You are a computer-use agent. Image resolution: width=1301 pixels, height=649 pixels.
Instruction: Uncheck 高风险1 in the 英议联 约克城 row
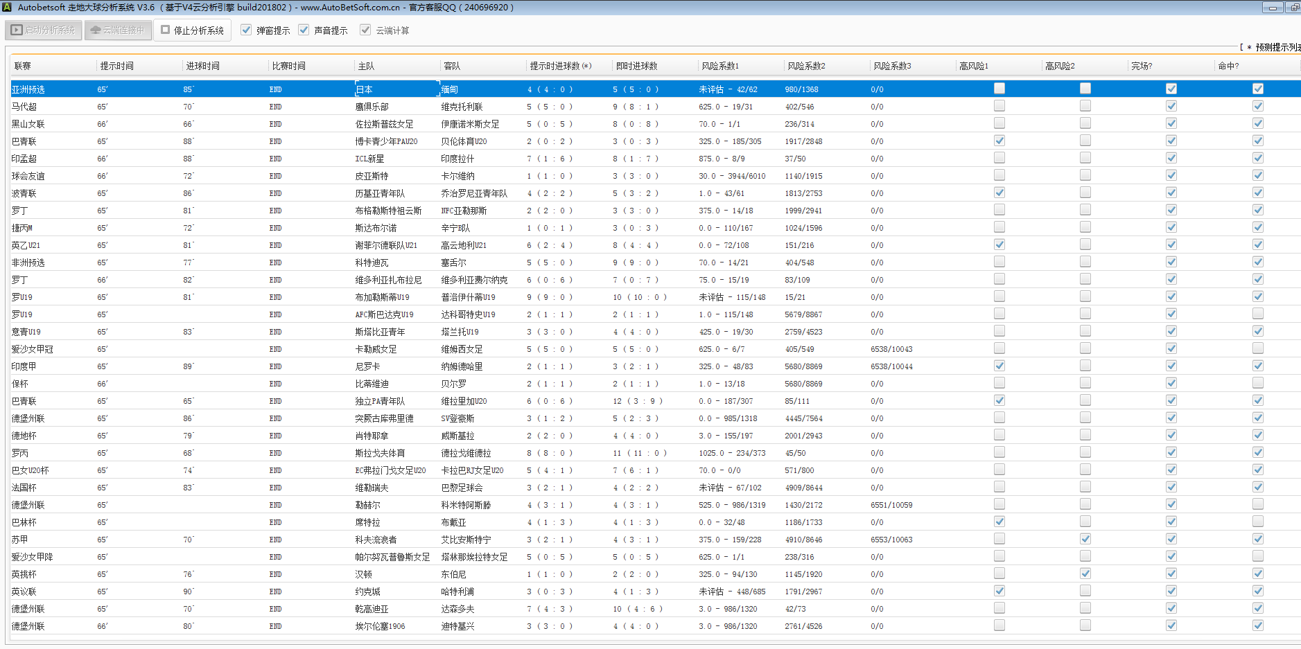click(x=999, y=591)
